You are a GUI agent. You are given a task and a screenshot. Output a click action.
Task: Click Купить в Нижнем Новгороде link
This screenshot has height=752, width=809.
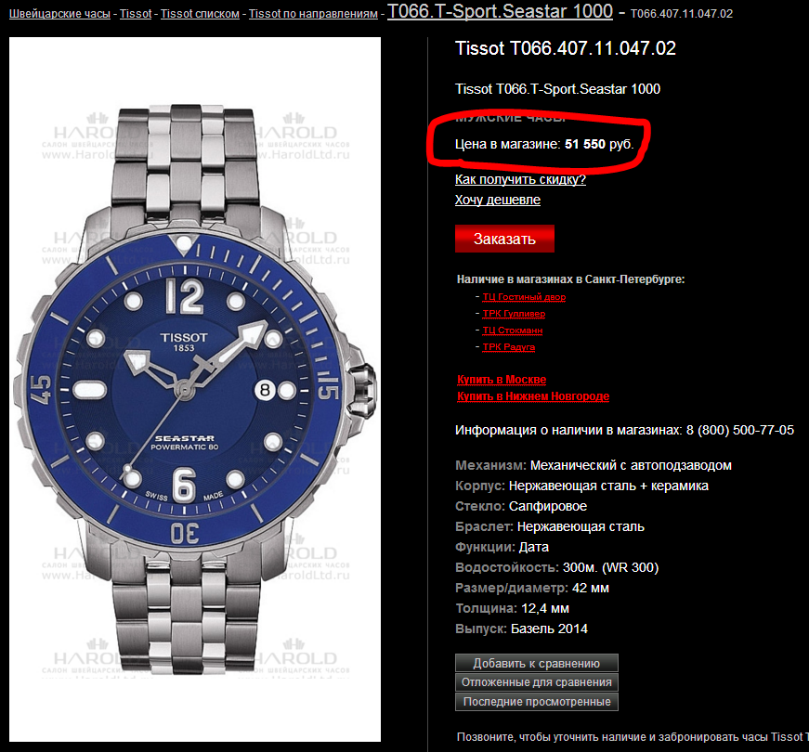point(533,396)
